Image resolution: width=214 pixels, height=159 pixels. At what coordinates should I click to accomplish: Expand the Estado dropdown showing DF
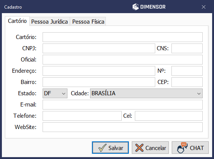point(55,93)
